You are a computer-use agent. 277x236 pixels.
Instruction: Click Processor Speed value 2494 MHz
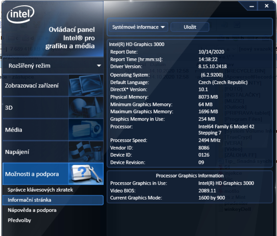tap(209, 140)
